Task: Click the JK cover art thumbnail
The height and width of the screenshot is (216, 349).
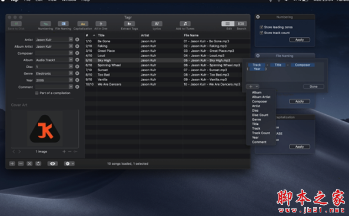Action: (45, 129)
